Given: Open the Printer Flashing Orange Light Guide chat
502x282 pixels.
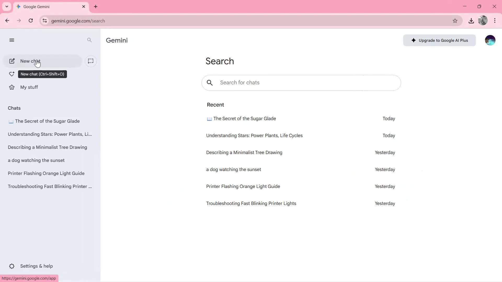Looking at the screenshot, I should 46,173.
